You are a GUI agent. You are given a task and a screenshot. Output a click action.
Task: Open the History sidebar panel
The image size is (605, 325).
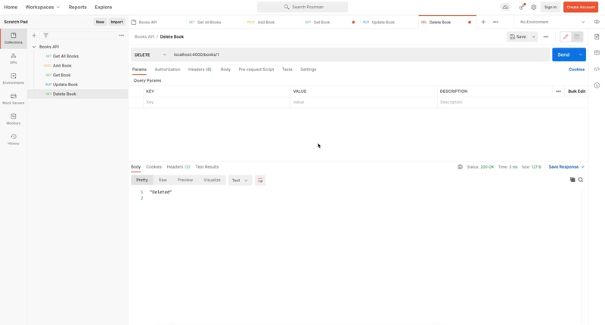pyautogui.click(x=14, y=140)
